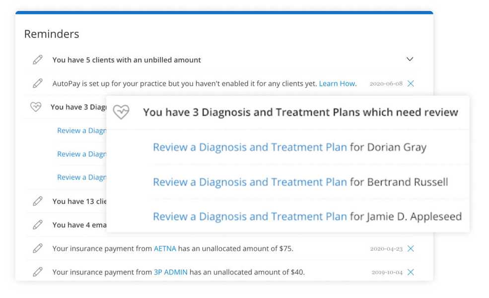Open the Learn How link

(x=337, y=83)
